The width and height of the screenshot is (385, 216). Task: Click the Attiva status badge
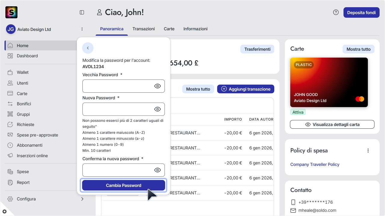point(298,112)
